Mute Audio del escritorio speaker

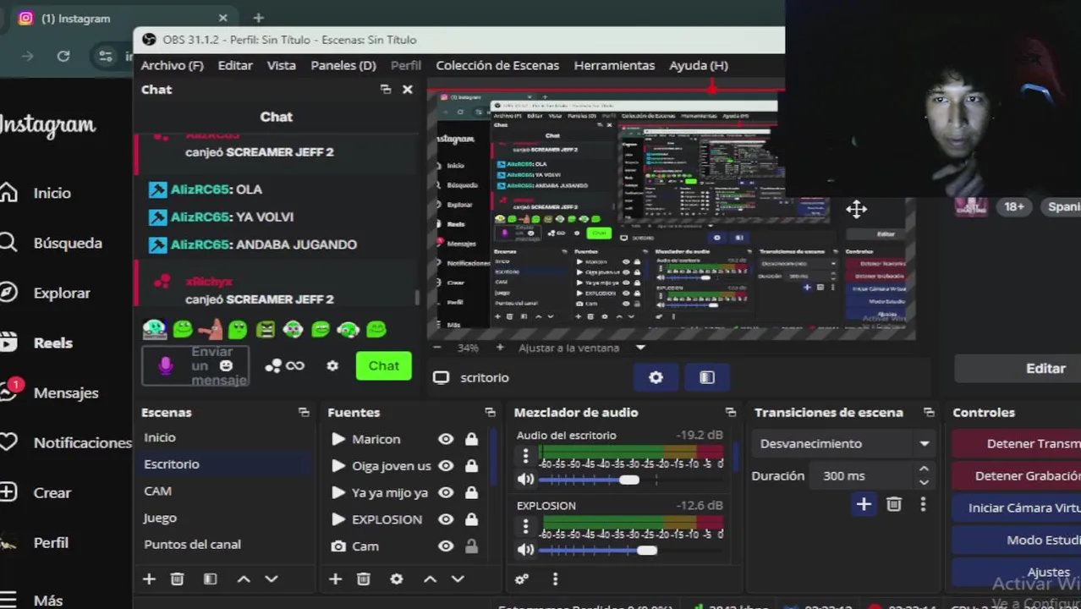[x=525, y=480]
